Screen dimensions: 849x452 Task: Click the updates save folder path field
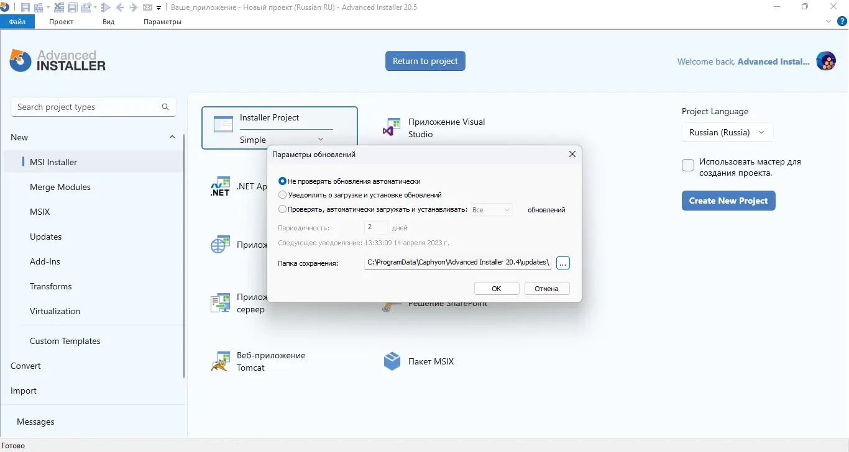457,263
